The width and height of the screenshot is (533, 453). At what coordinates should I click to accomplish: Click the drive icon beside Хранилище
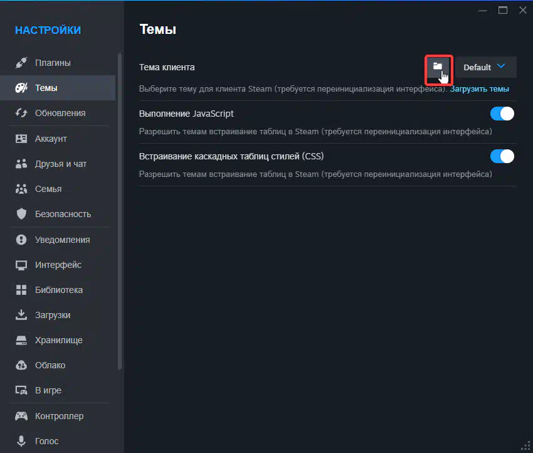[21, 340]
